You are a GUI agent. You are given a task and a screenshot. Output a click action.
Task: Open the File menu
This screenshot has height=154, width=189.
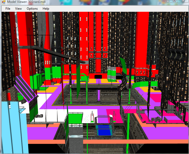tap(8, 9)
